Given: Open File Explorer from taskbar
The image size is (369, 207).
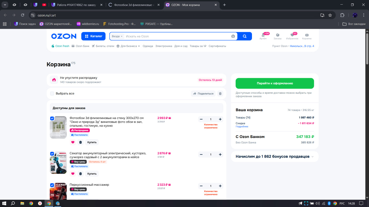Looking at the screenshot, I should [x=22, y=203].
